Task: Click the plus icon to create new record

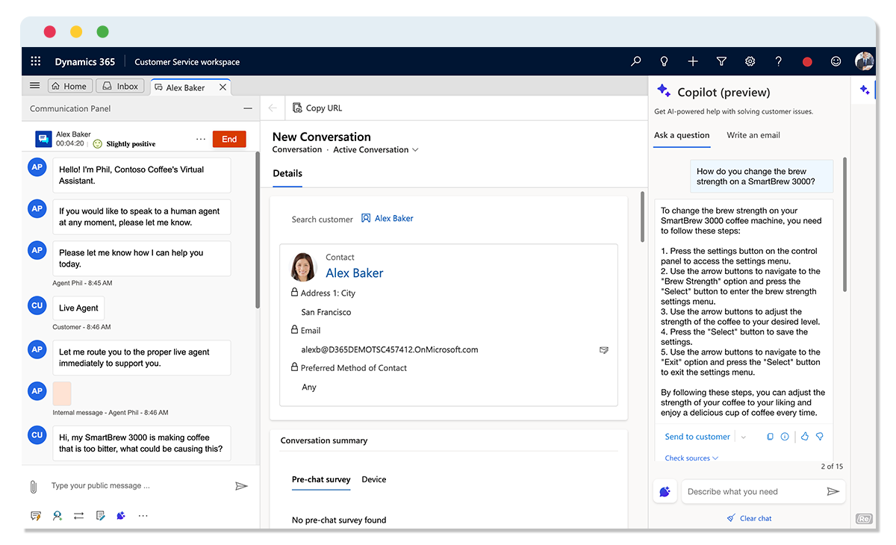Action: (x=693, y=62)
